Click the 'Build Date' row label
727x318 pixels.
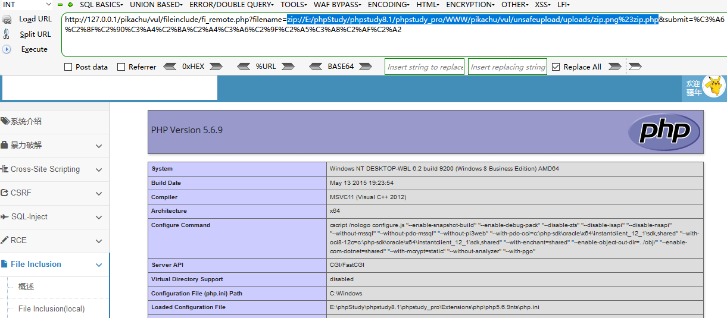[166, 183]
